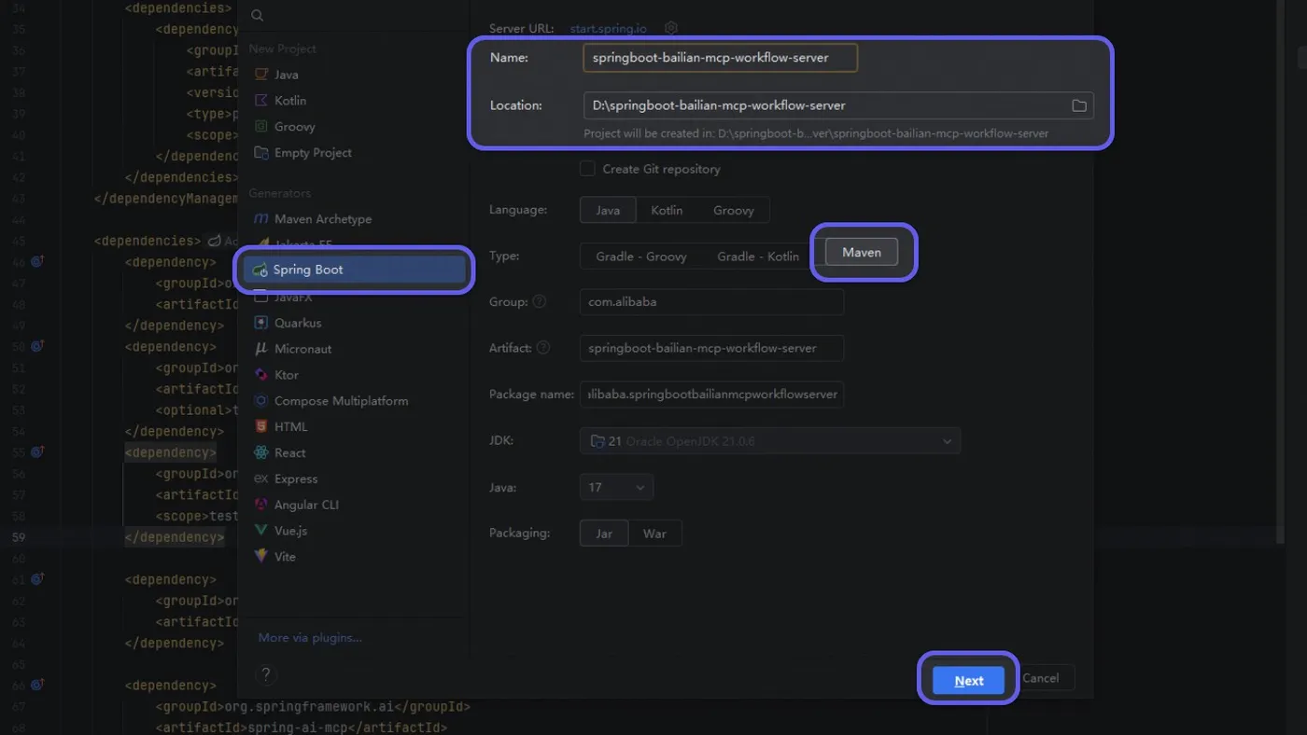Pick the Maven Archetype generator icon

tap(261, 219)
